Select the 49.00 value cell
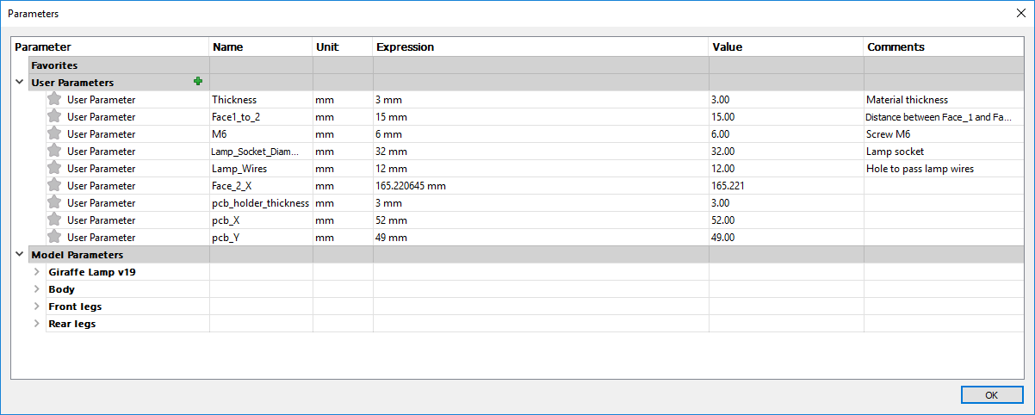The width and height of the screenshot is (1035, 415). [x=786, y=238]
